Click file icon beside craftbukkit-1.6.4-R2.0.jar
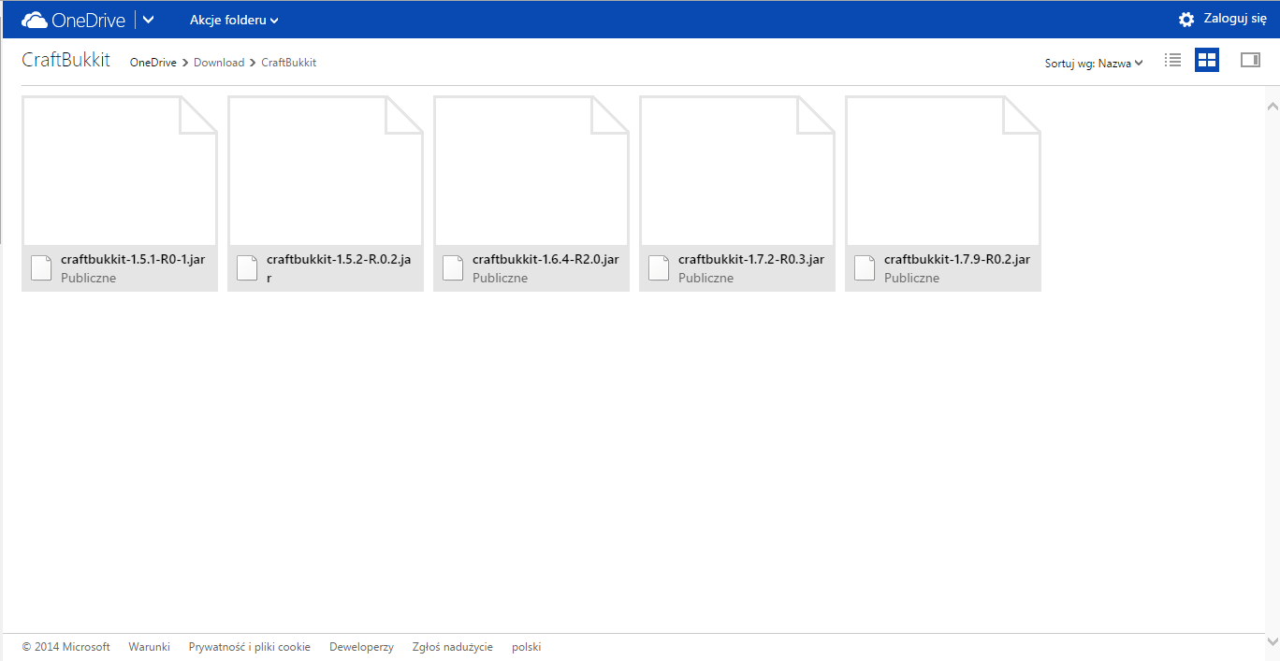 (453, 267)
